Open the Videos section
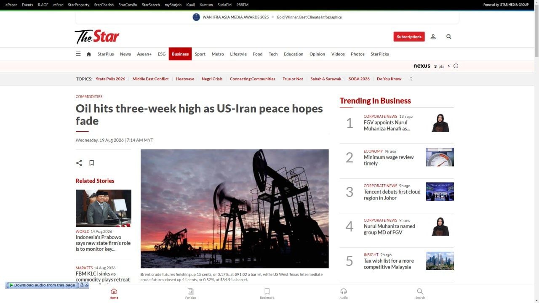 (x=338, y=54)
